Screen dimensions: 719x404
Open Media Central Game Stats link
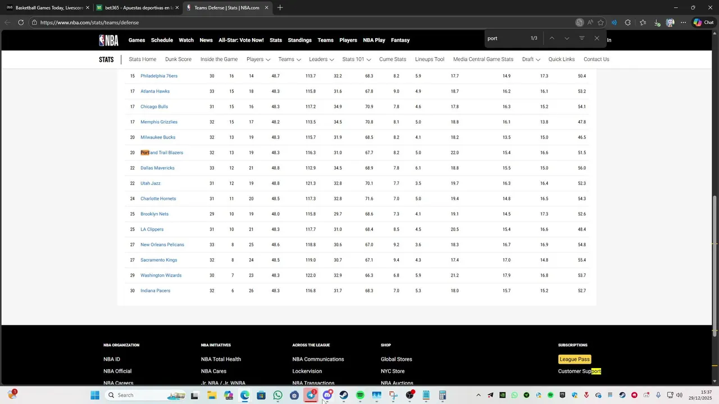483,59
